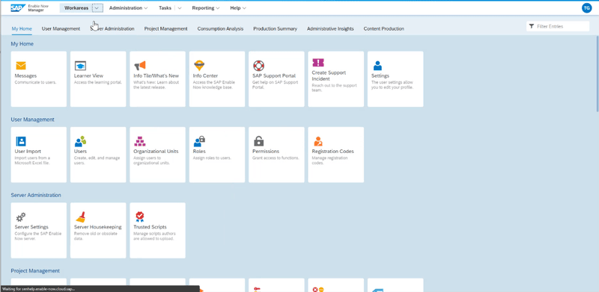Switch to the Consumption Analysis tab
Viewport: 599px width, 292px height.
[220, 28]
